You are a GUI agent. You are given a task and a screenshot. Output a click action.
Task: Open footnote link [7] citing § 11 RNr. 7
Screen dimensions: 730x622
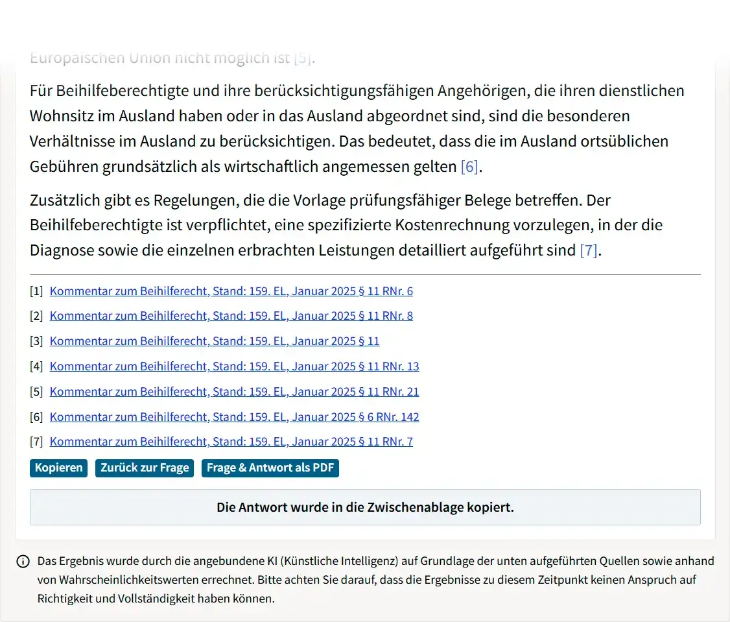click(231, 442)
